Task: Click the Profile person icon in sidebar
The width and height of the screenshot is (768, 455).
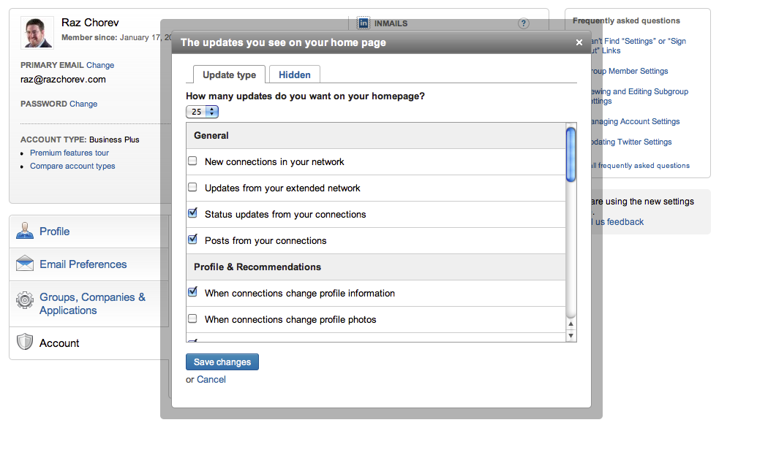Action: [x=25, y=231]
